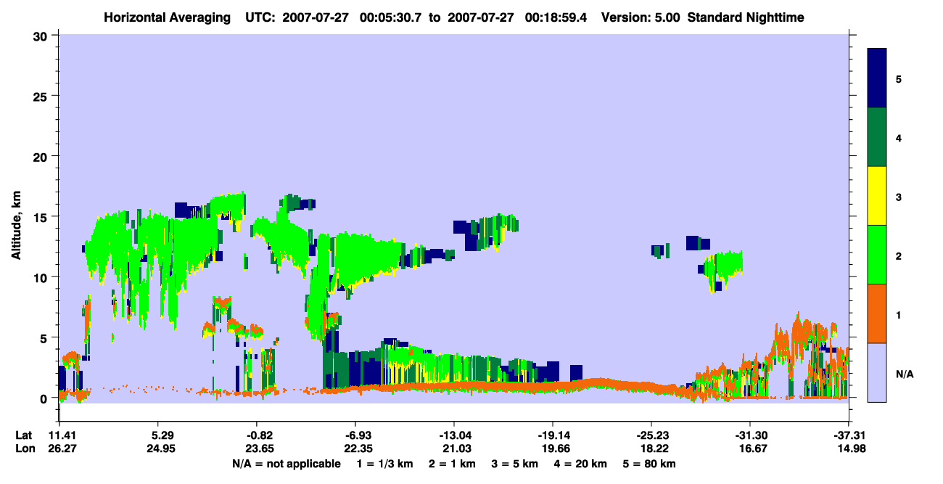Click longitude value 19.66
Viewport: 943px width, 484px height.
click(556, 449)
